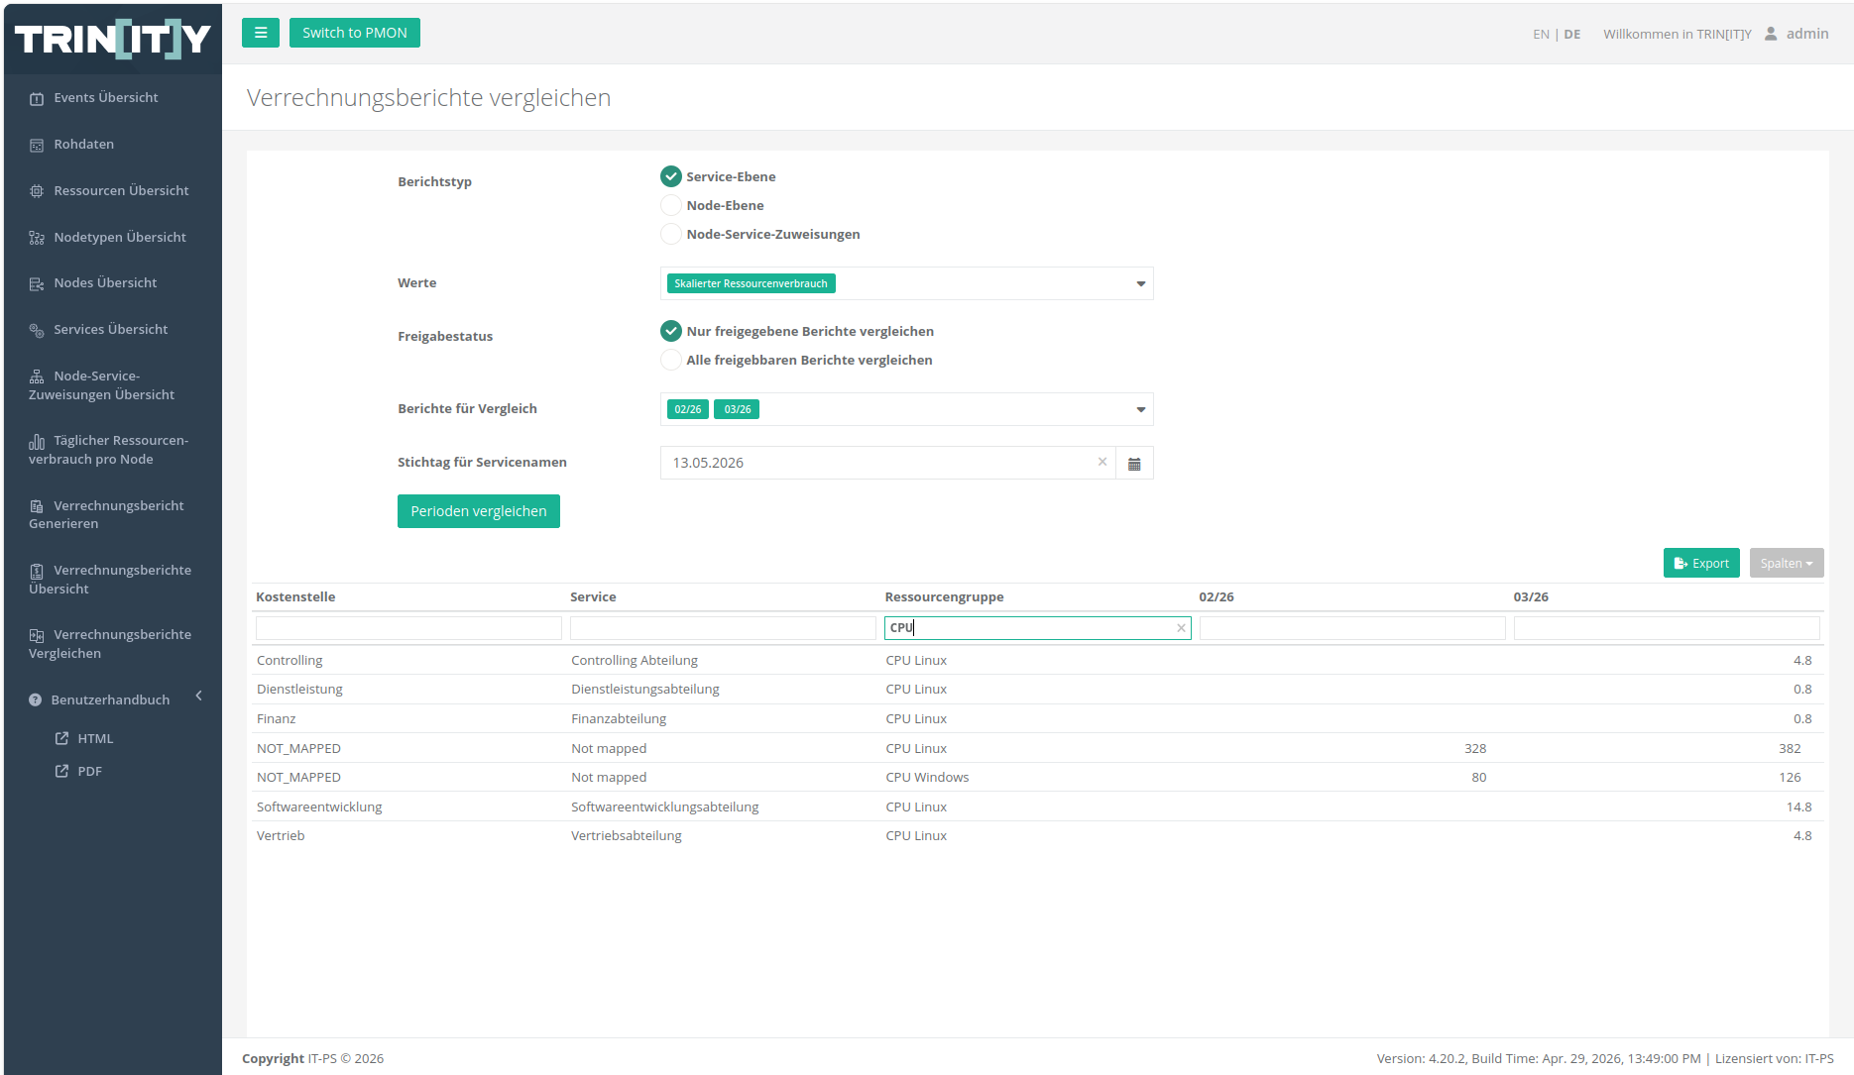Open the calendar picker for Stichtag

coord(1134,463)
